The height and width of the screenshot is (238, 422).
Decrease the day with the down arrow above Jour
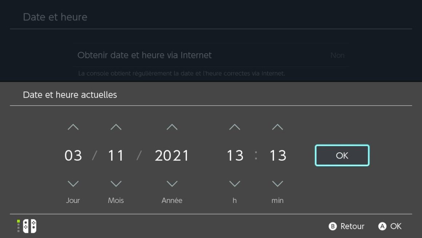tap(73, 184)
